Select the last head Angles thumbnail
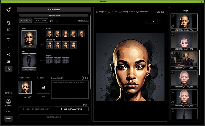The height and width of the screenshot is (126, 205). pos(81,34)
